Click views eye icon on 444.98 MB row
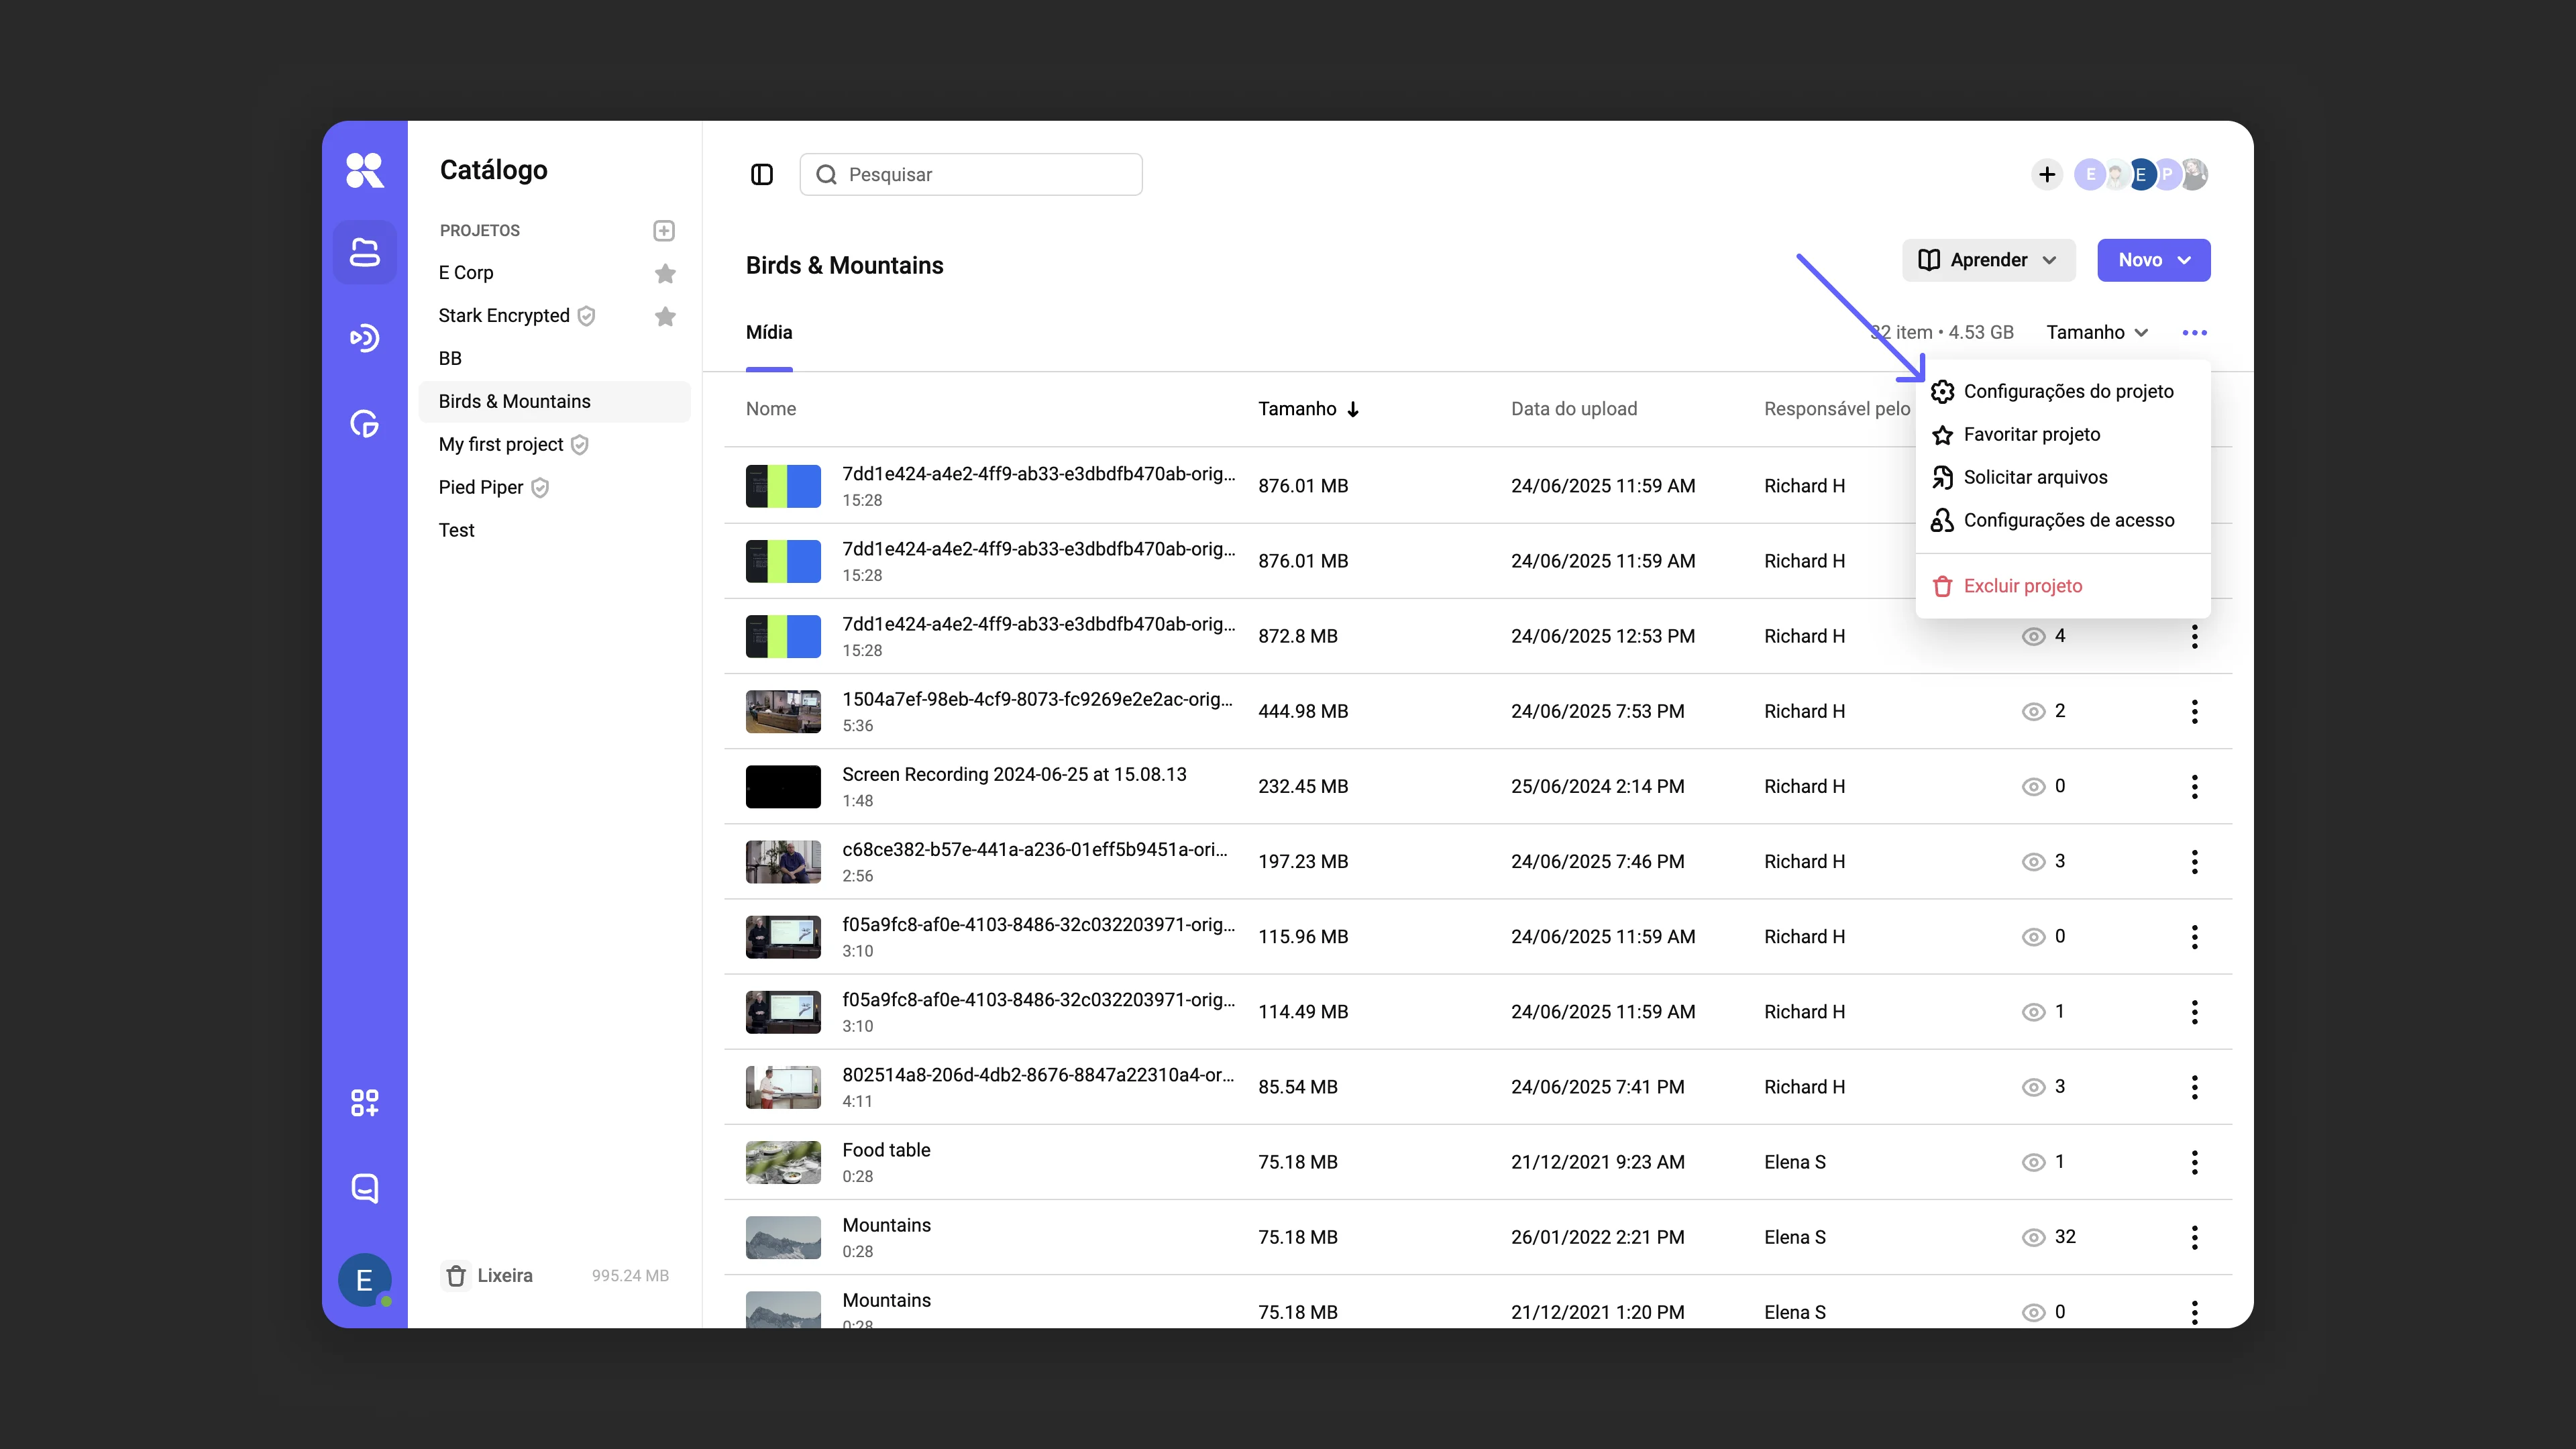2576x1449 pixels. [x=2033, y=712]
